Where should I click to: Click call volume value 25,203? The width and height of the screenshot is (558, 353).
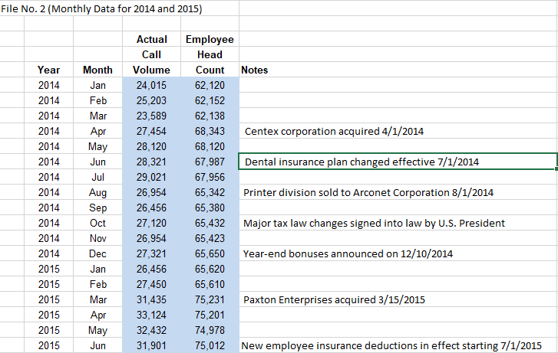point(151,100)
